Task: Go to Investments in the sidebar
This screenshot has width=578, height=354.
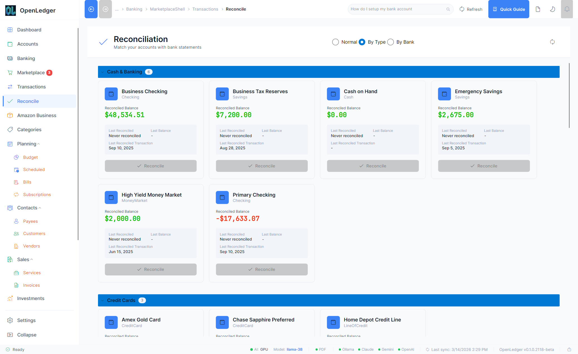Action: [x=31, y=298]
